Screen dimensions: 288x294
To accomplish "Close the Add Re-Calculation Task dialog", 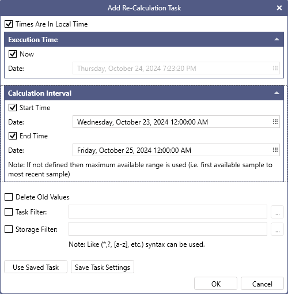I will coord(279,8).
